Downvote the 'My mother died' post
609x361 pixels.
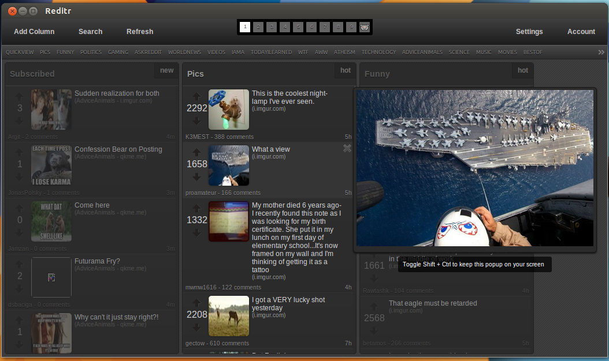(x=196, y=232)
